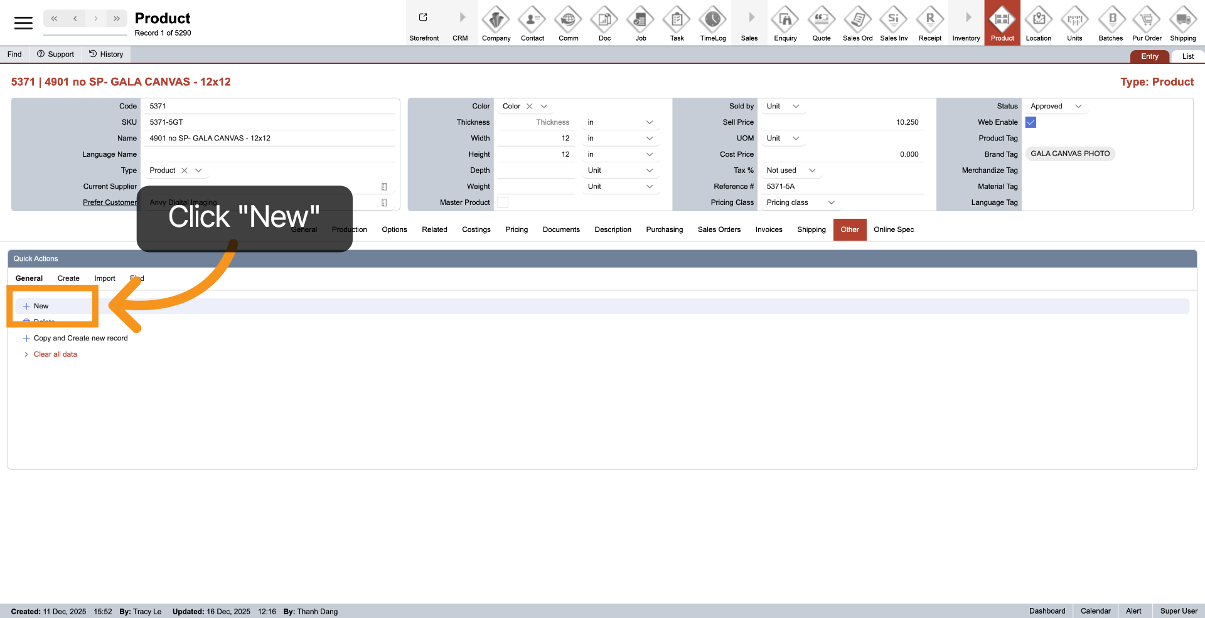
Task: Go to the last record arrow
Action: coord(117,19)
